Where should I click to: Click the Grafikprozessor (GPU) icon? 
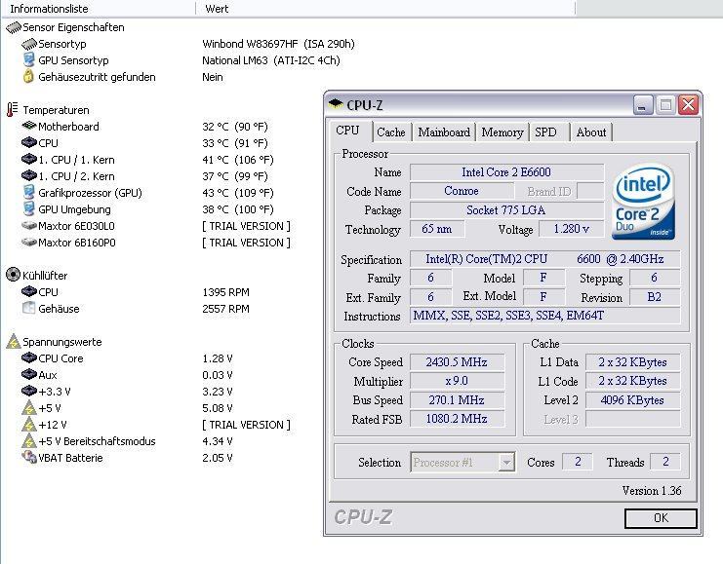tap(29, 192)
